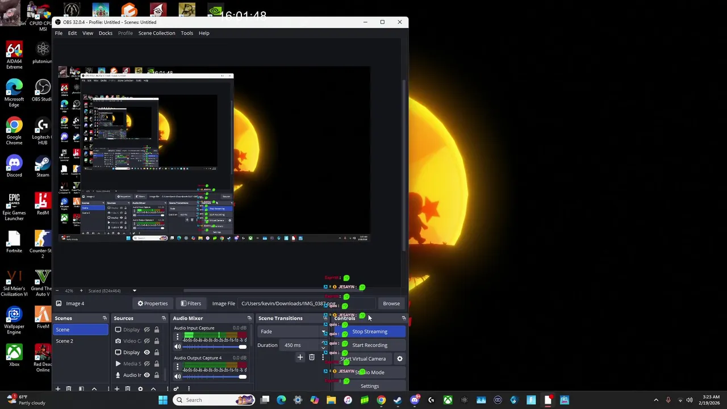Viewport: 727px width, 409px height.
Task: Adjust Audio Output Capture 4 volume slider
Action: (215, 376)
